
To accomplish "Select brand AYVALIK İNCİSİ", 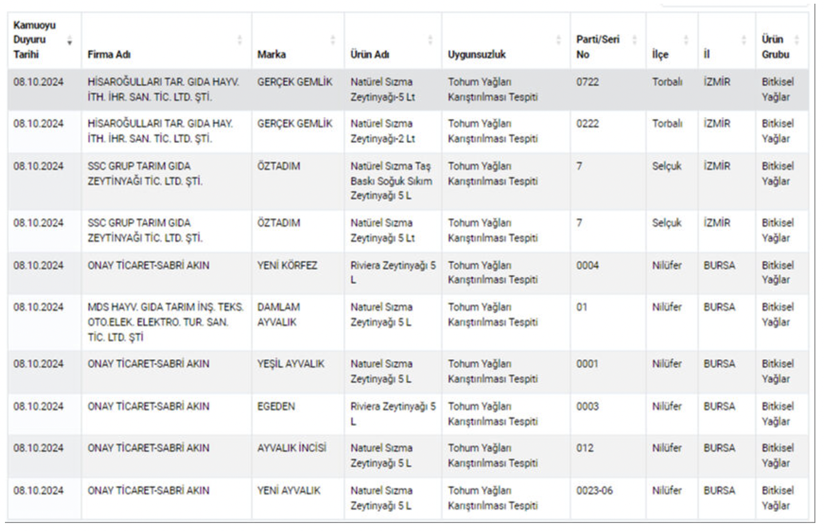I will (292, 448).
